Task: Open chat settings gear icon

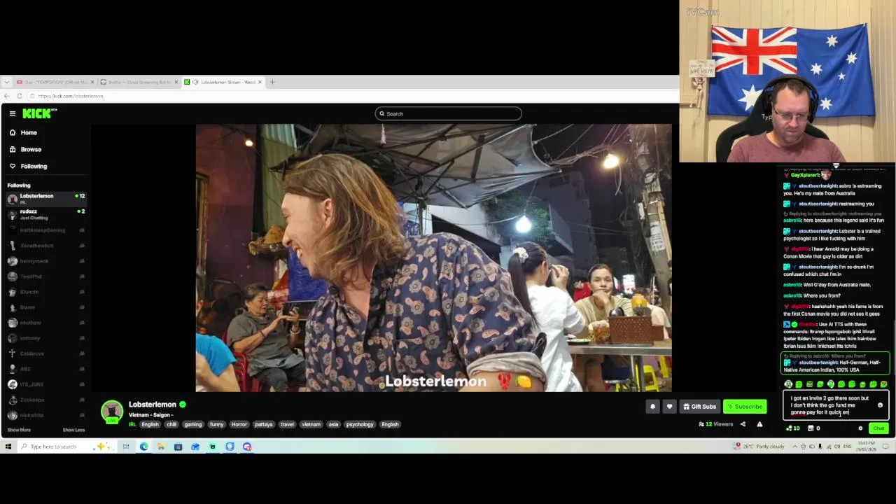Action: point(860,428)
